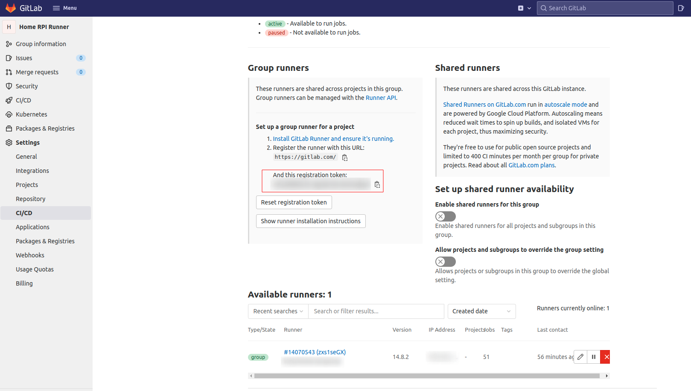Delete runner with red X button
This screenshot has width=691, height=391.
tap(605, 357)
